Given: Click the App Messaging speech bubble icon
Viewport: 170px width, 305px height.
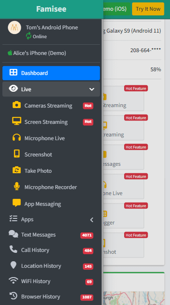Looking at the screenshot, I should (17, 203).
